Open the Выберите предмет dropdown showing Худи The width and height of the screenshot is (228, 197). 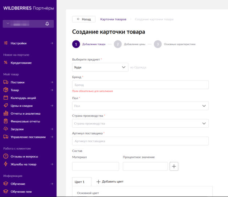coord(100,67)
